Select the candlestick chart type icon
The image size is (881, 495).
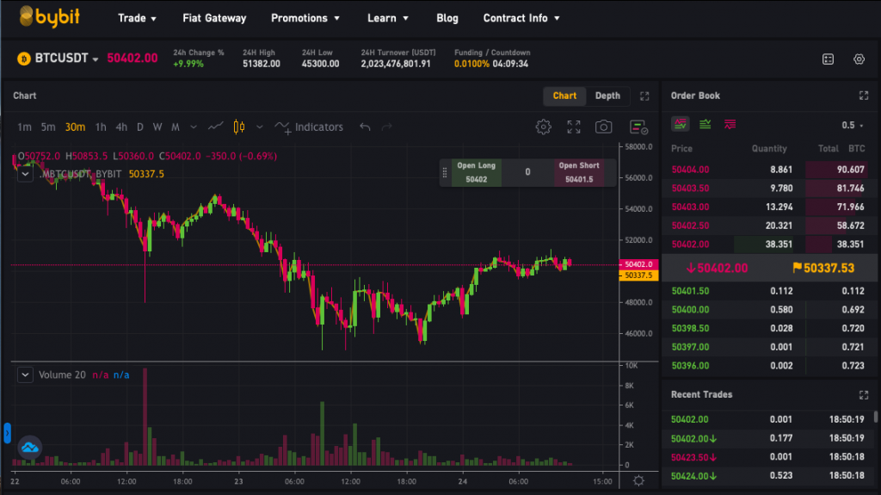coord(239,127)
